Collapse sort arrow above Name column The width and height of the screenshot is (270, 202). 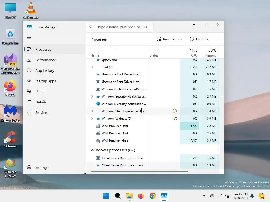(x=116, y=48)
